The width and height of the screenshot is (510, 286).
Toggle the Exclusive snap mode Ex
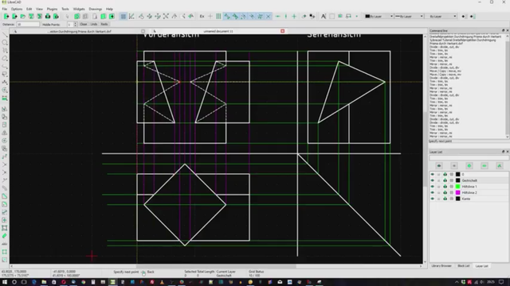pyautogui.click(x=202, y=16)
